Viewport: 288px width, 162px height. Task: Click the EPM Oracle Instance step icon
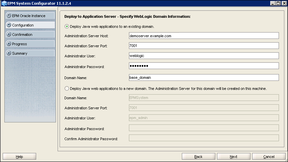click(x=9, y=16)
